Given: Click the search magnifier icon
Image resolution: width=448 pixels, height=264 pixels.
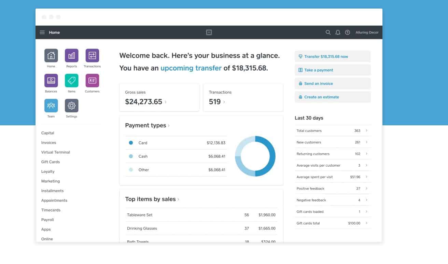Looking at the screenshot, I should click(328, 32).
